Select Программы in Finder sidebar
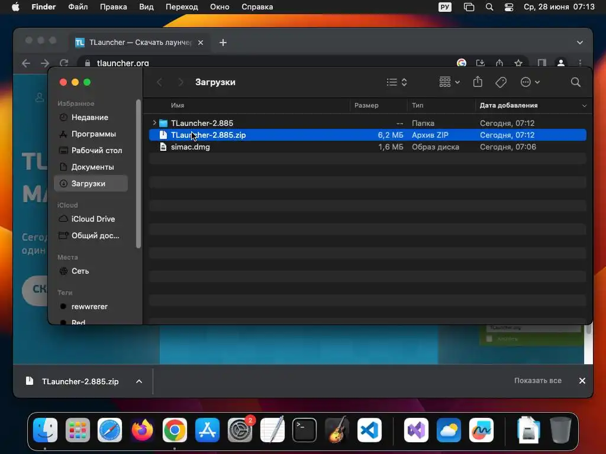The image size is (606, 454). coord(91,134)
